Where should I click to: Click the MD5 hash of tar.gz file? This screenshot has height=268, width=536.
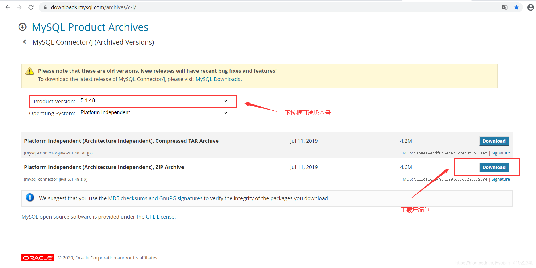(x=450, y=153)
